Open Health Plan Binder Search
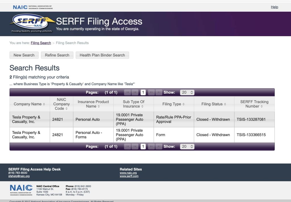Image resolution: width=291 pixels, height=202 pixels. pos(102,55)
